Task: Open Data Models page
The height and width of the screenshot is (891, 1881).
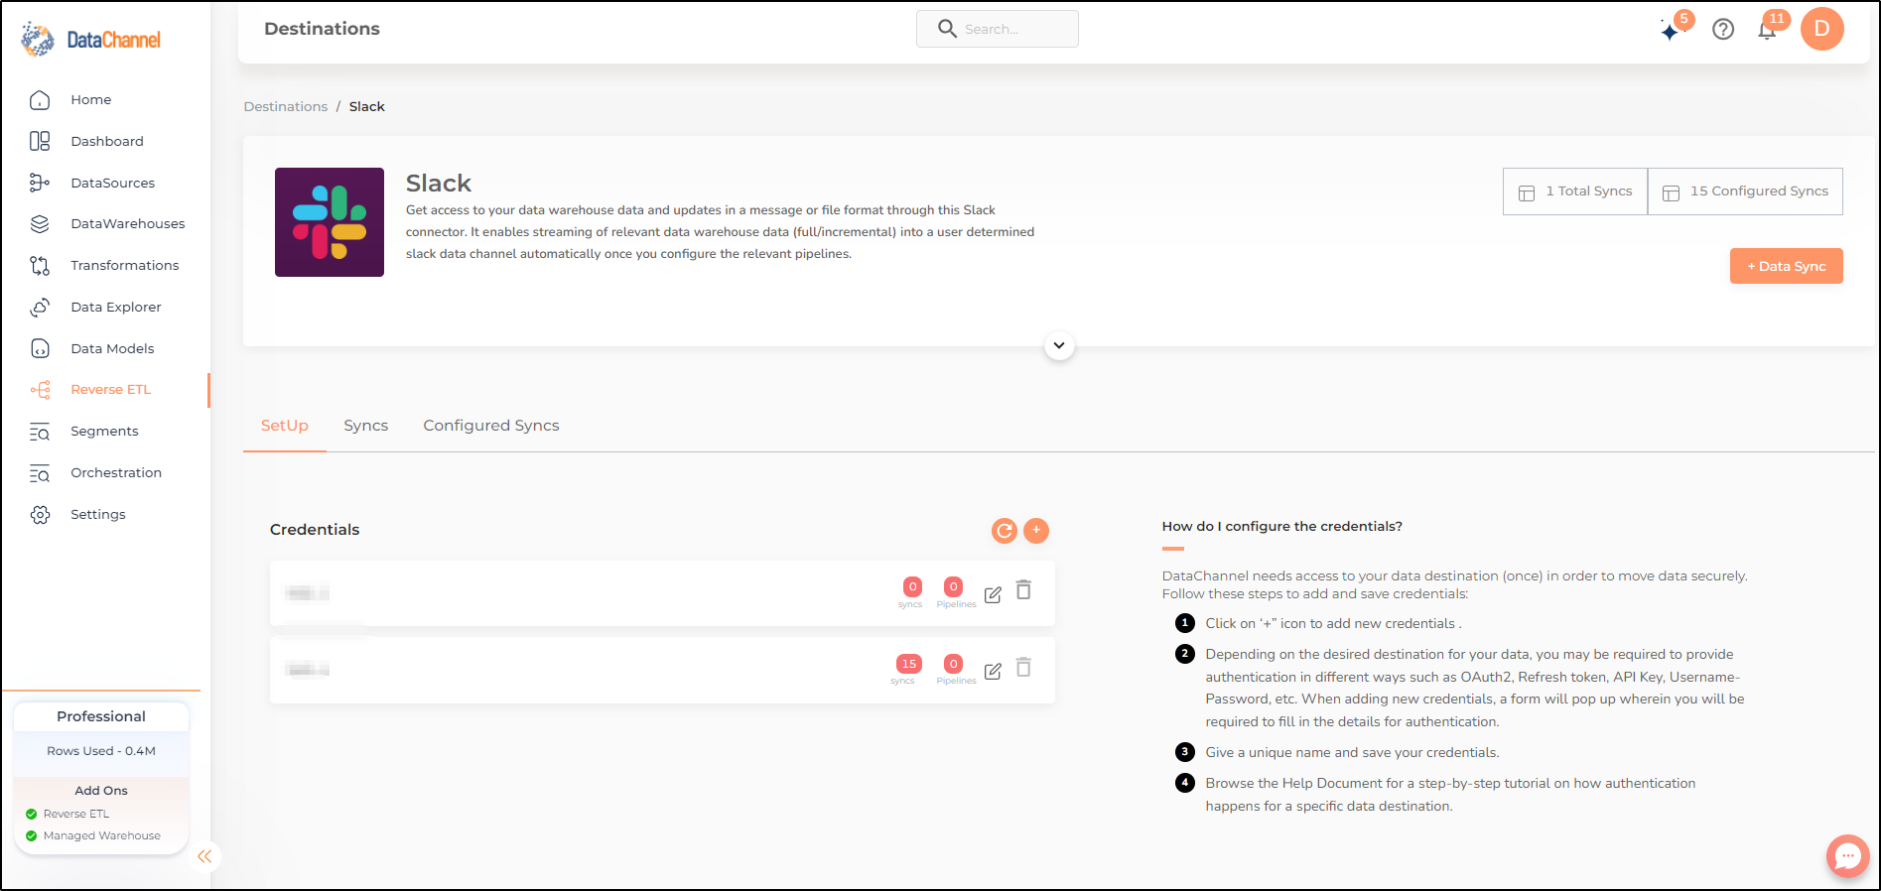Action: click(112, 348)
